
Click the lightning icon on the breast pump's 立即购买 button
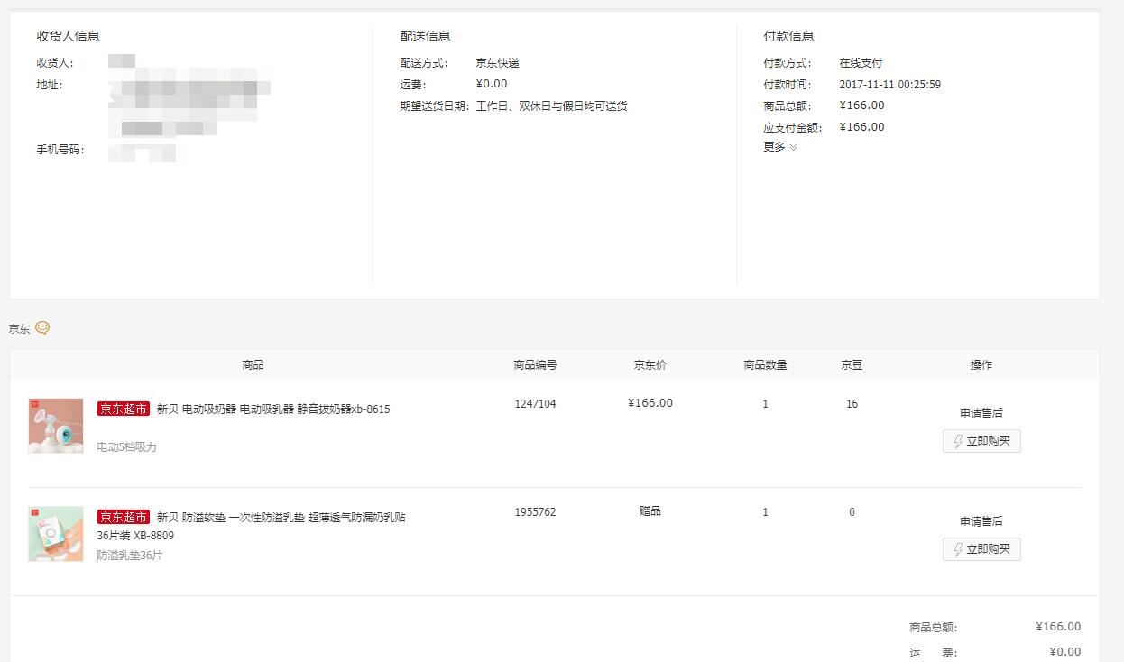(x=958, y=442)
